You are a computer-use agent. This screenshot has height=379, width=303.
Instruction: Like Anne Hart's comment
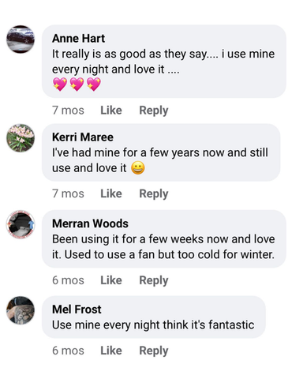click(111, 111)
